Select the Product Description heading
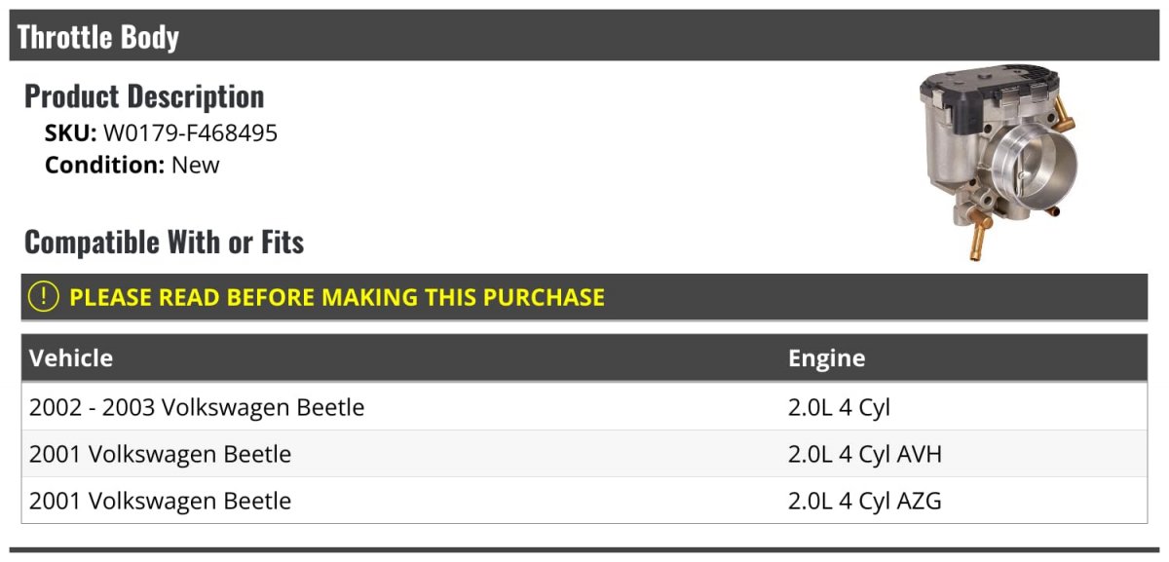The height and width of the screenshot is (562, 1169). (x=144, y=96)
